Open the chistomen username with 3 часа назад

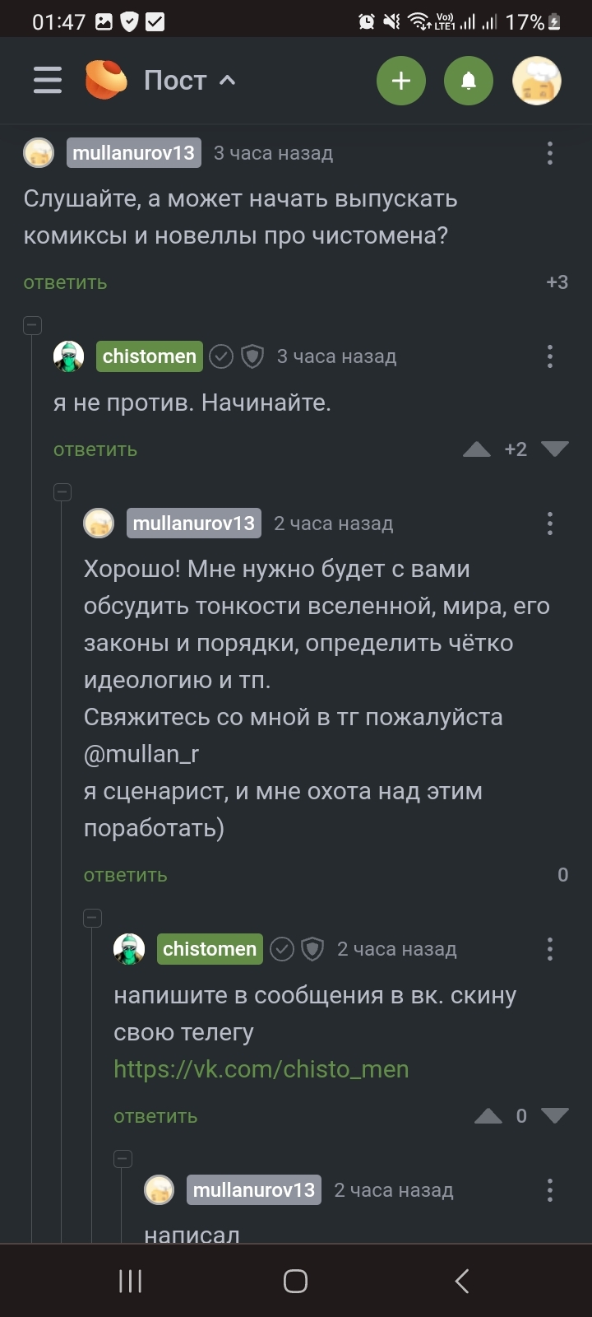(x=149, y=356)
